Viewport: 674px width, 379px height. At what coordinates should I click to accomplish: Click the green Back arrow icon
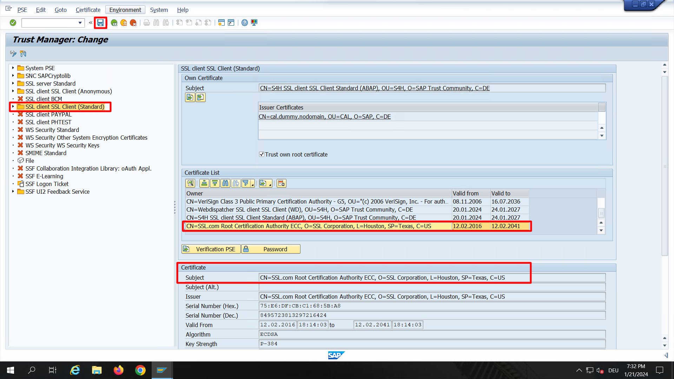[114, 23]
